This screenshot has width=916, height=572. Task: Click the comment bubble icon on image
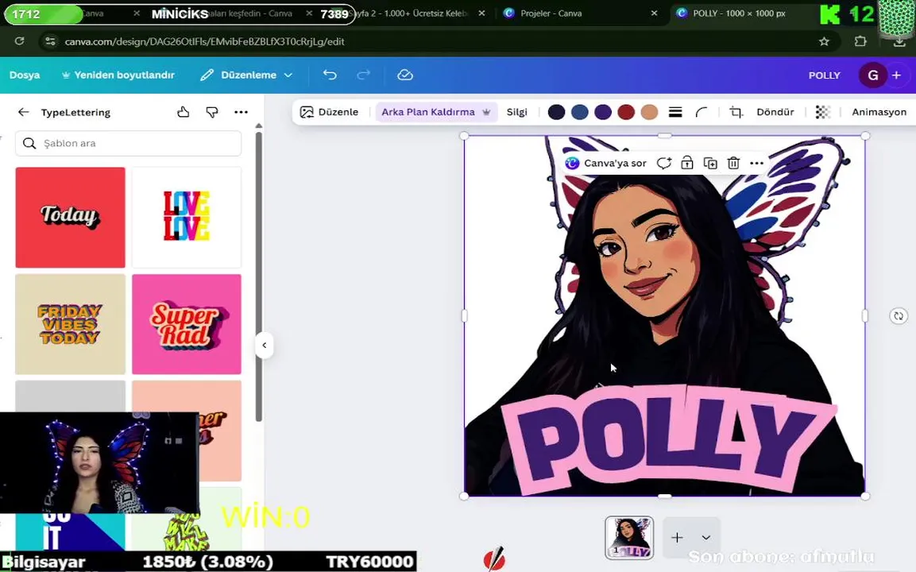coord(663,163)
